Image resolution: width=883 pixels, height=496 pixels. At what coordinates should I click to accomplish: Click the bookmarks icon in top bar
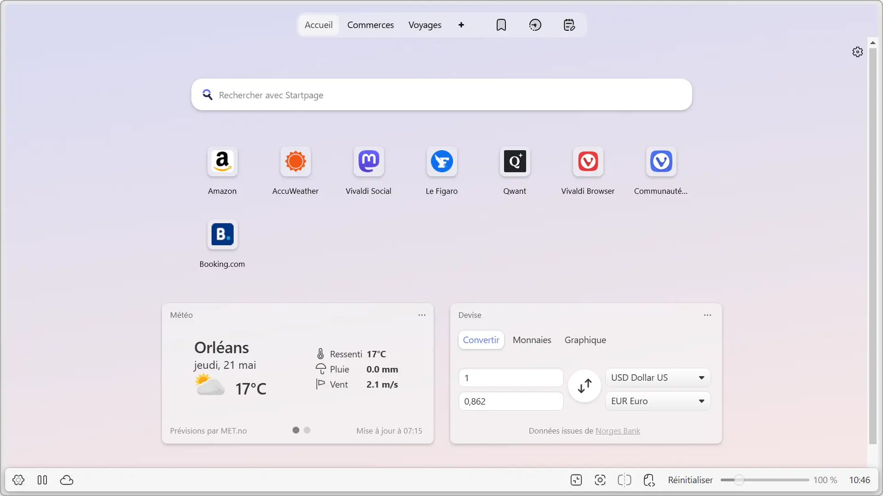click(x=501, y=25)
